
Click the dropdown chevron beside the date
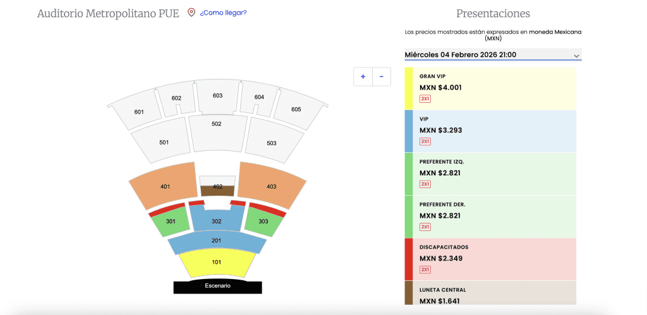pos(576,56)
